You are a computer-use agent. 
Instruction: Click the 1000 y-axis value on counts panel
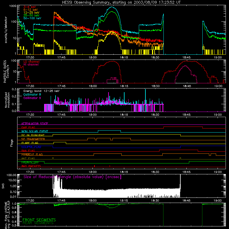pyautogui.click(x=13, y=6)
